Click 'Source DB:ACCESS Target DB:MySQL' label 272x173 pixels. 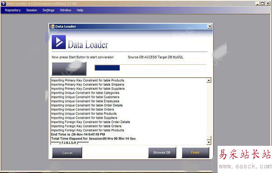tap(155, 57)
